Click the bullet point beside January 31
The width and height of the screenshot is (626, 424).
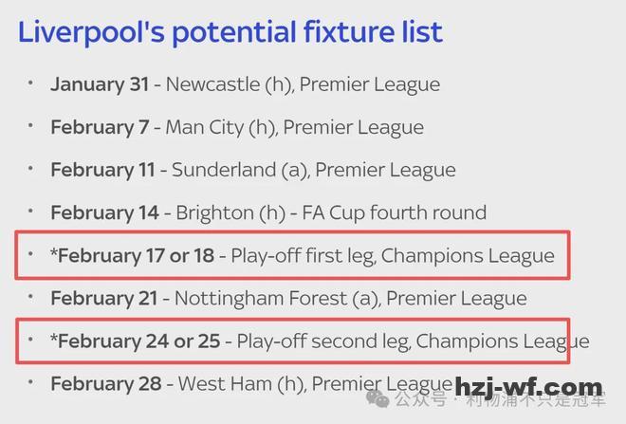pos(30,83)
